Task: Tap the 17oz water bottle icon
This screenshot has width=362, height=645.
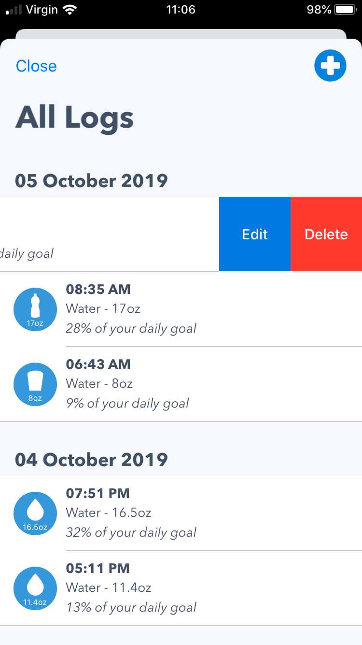Action: (35, 309)
